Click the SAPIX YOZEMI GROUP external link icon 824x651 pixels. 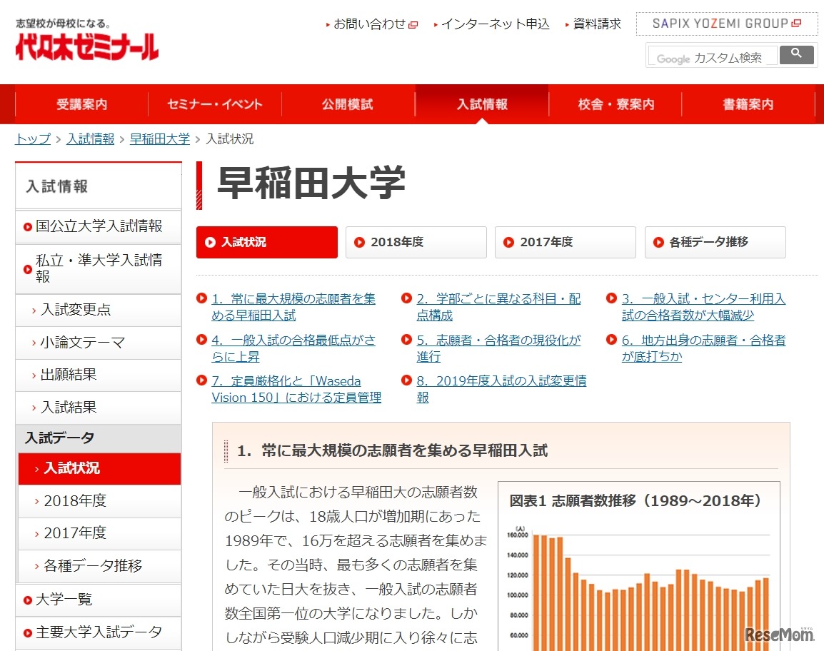click(795, 22)
